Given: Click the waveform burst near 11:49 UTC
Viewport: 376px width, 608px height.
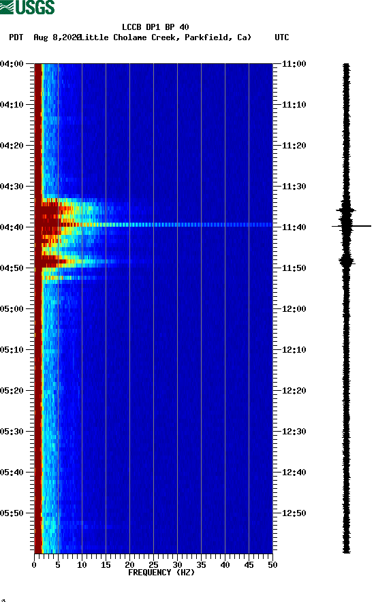Looking at the screenshot, I should click(x=347, y=261).
